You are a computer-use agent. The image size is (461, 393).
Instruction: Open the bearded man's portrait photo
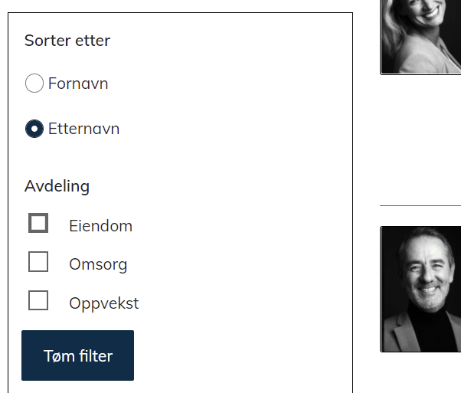click(420, 289)
